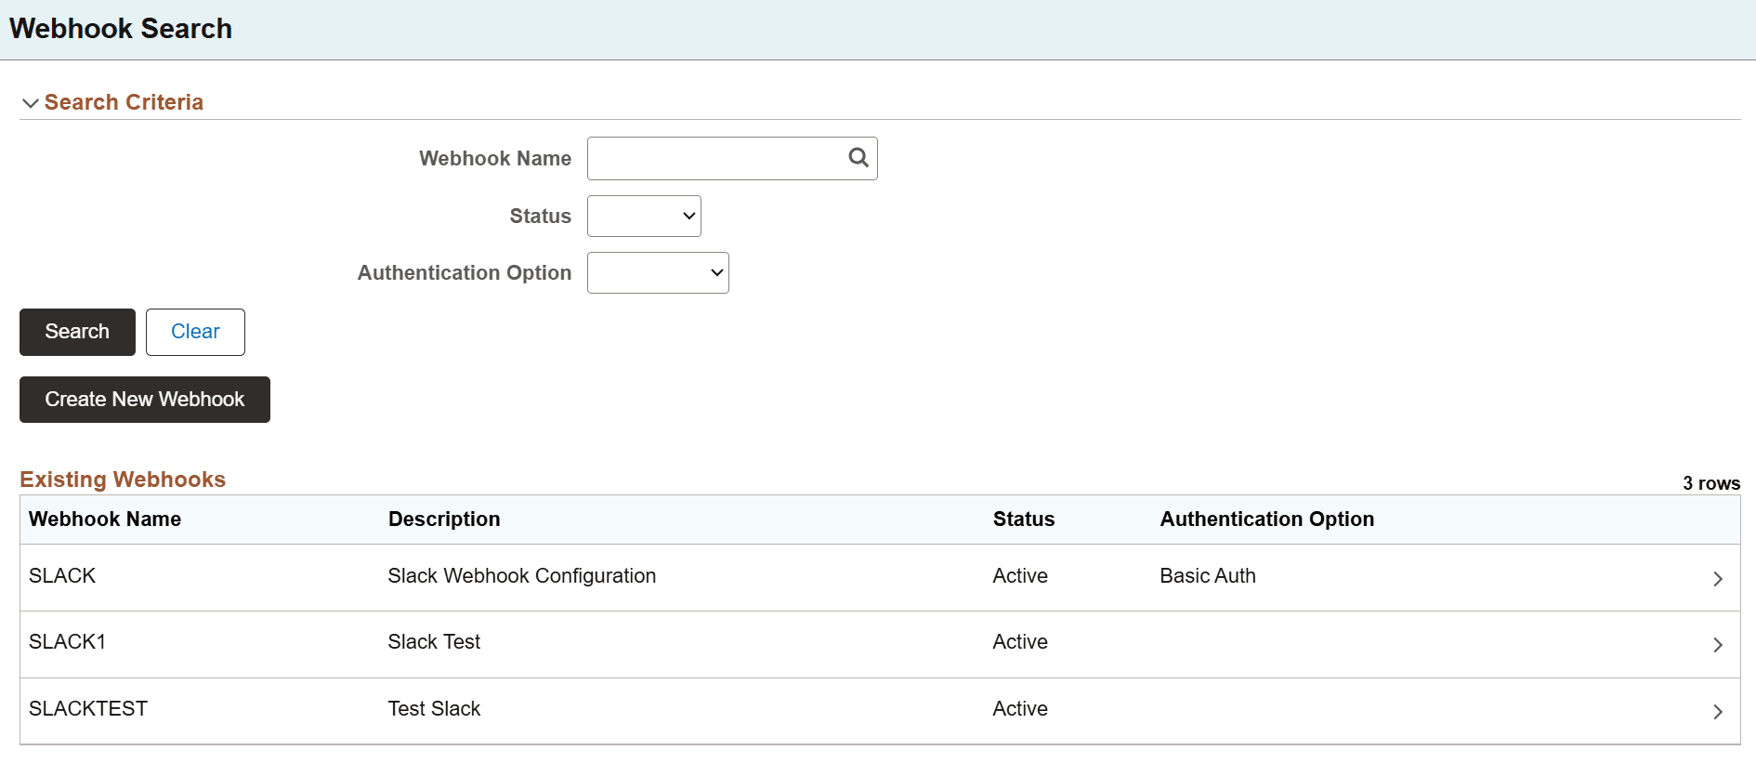
Task: Click the Test Slack description cell
Action: 434,708
